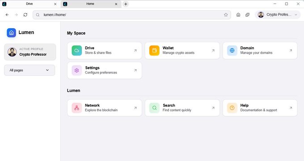The height and width of the screenshot is (161, 304).
Task: Open Network via its arrow icon
Action: [x=135, y=108]
